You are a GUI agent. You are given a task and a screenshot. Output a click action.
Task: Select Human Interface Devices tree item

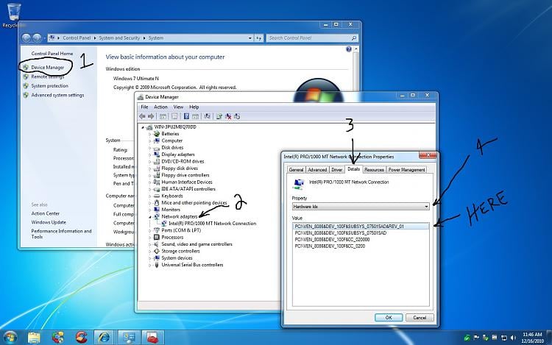tap(187, 182)
